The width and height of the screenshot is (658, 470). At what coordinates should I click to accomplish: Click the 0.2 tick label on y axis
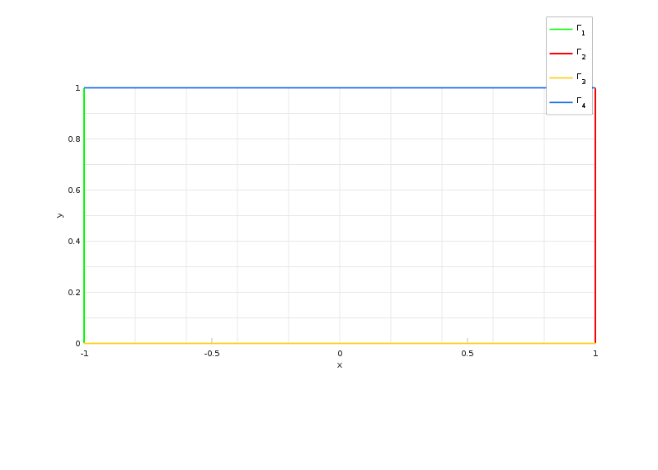tap(74, 293)
